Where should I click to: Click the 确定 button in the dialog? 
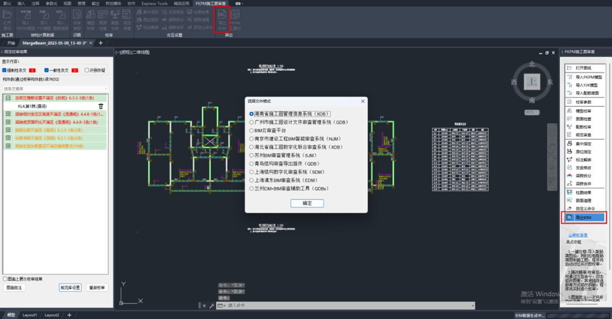(307, 203)
